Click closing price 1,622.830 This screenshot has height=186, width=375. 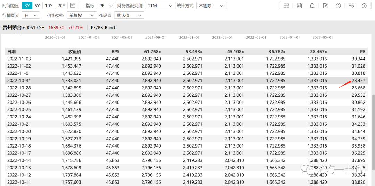coord(71,131)
